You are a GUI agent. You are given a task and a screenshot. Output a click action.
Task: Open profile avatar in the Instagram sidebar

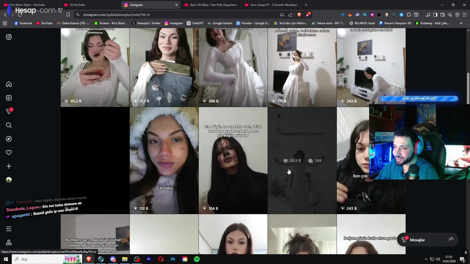coord(9,180)
